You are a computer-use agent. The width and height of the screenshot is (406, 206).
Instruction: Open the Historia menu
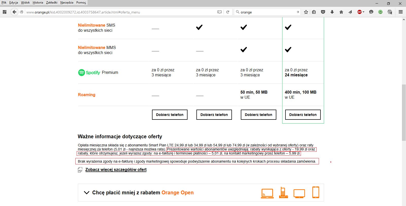[x=38, y=3]
